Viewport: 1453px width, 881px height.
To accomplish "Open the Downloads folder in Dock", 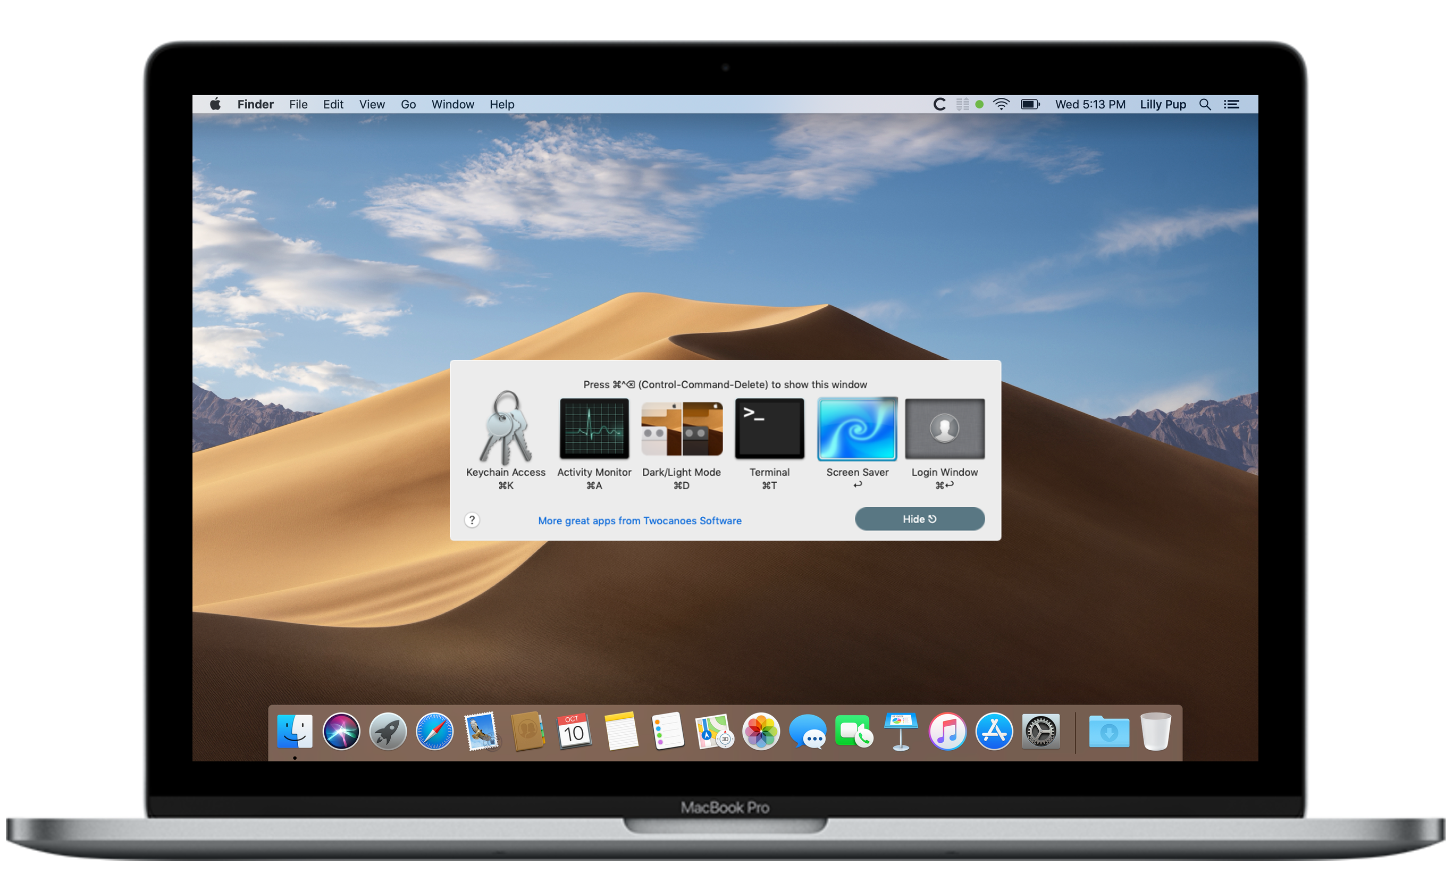I will tap(1108, 732).
